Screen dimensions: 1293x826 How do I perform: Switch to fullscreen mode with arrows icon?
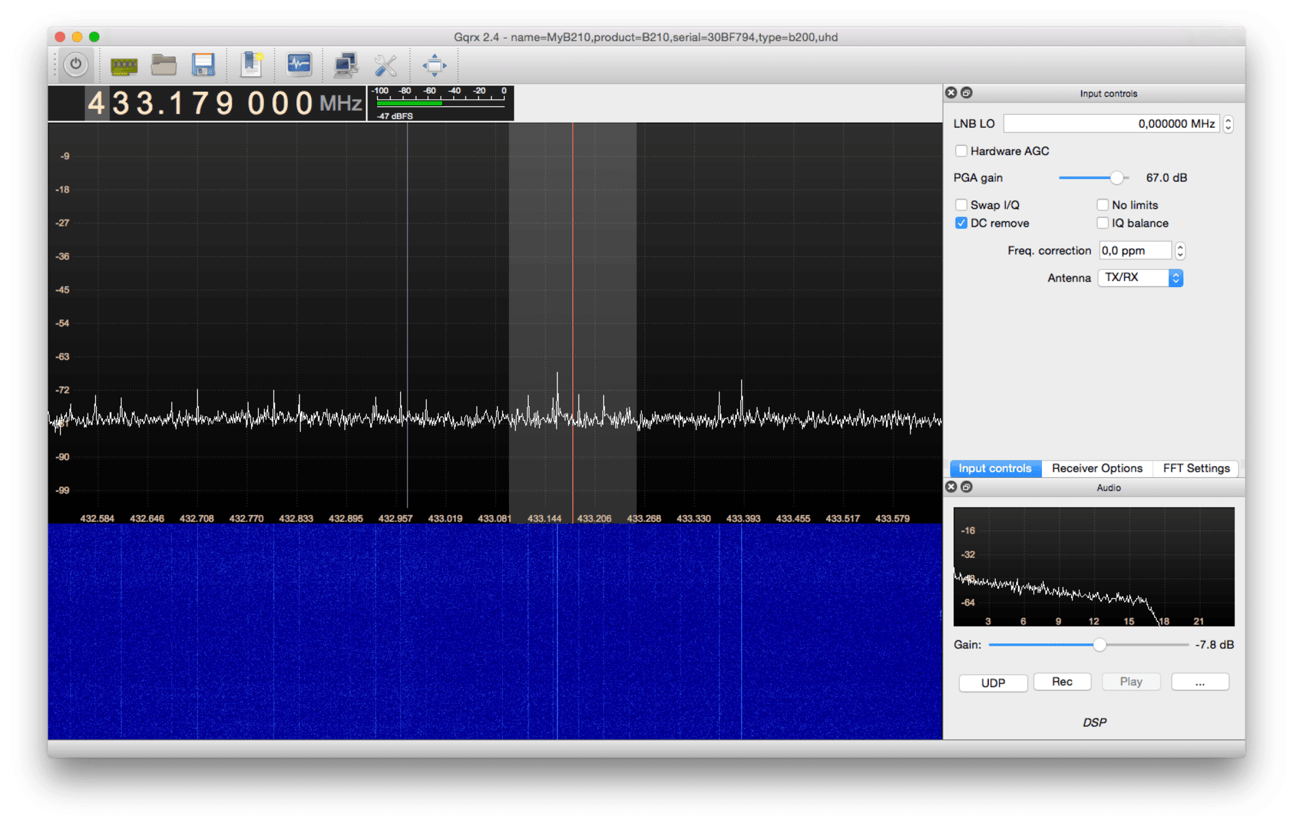click(x=433, y=65)
